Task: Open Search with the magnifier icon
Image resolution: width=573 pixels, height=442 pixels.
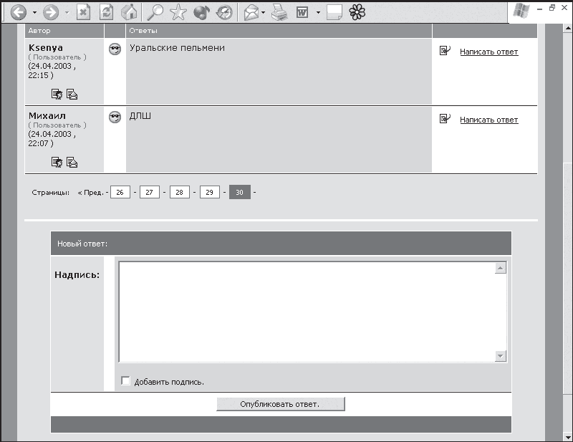Action: click(155, 12)
